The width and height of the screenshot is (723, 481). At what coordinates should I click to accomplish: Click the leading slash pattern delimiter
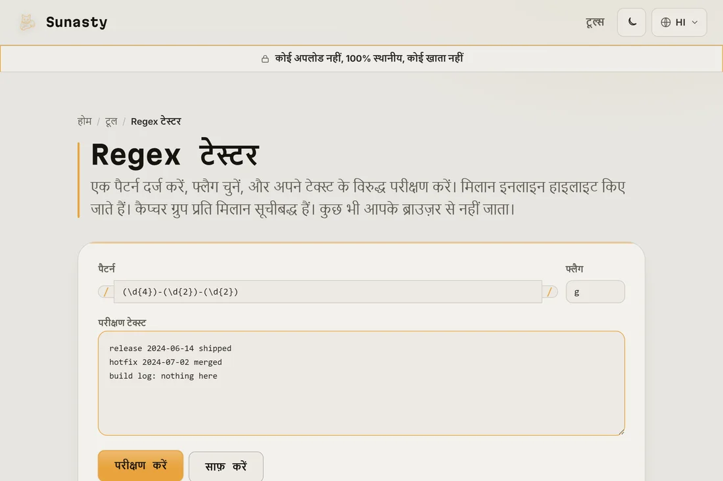click(x=106, y=292)
